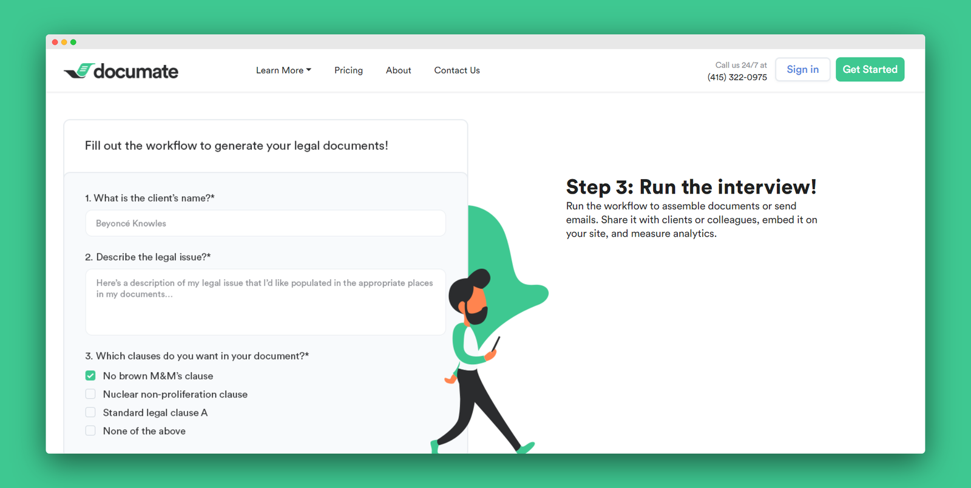Click the phone number (415) 322-0975
Image resolution: width=971 pixels, height=488 pixels.
click(737, 77)
